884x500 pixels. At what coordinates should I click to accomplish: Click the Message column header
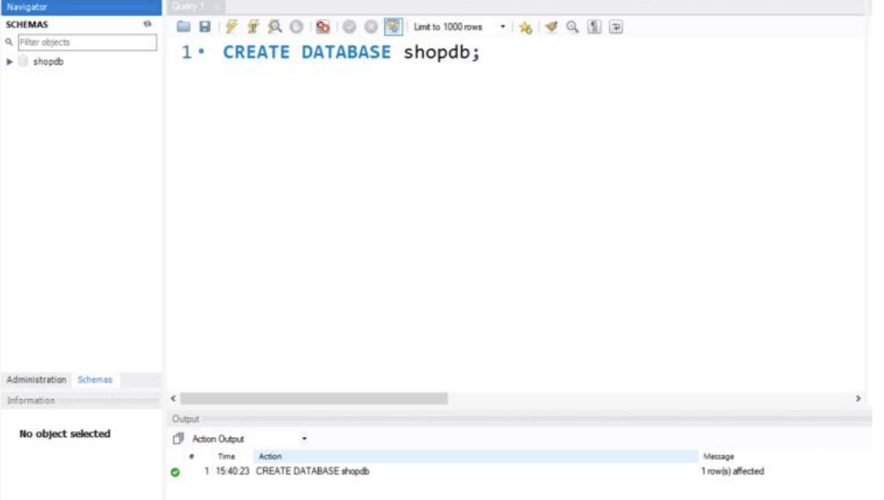[718, 456]
